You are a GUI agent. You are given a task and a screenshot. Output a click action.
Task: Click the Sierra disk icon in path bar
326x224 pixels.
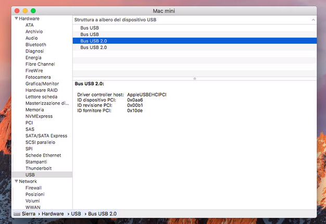pos(17,214)
